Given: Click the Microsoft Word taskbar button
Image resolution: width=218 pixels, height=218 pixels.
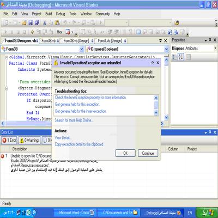Looking at the screenshot, I should tap(75, 213).
